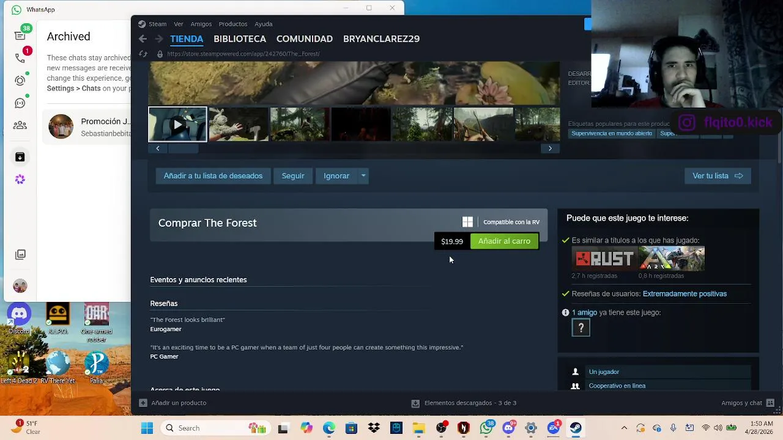Open One-armed robber desktop shortcut

pos(96,323)
